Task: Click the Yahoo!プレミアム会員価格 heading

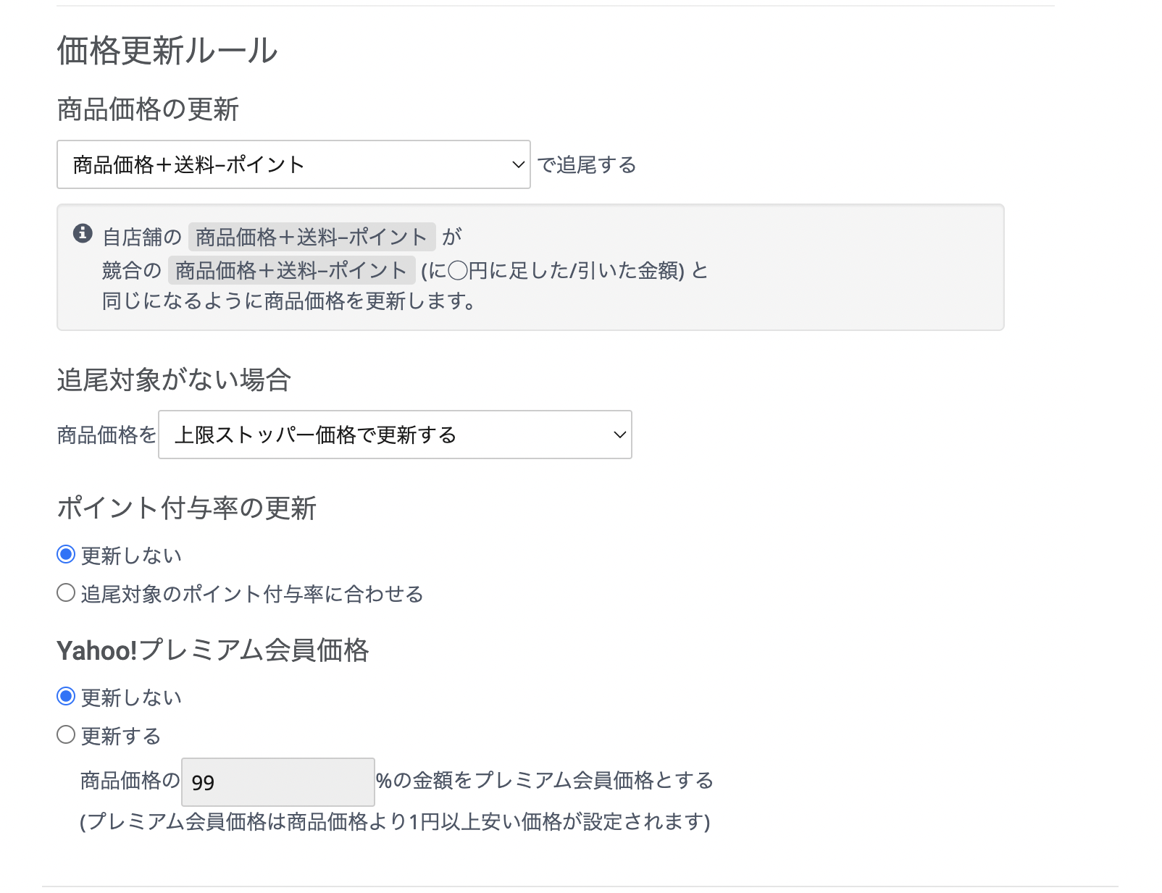Action: tap(213, 650)
